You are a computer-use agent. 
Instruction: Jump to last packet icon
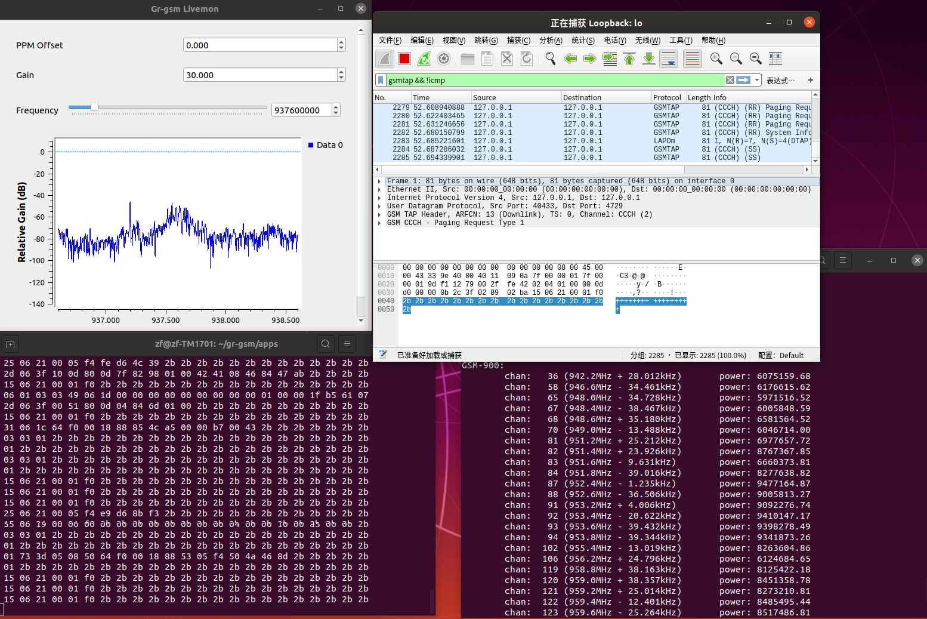[649, 58]
